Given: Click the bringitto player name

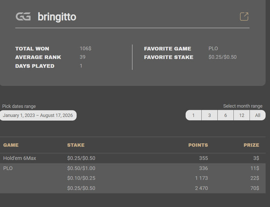Looking at the screenshot, I should click(57, 17).
